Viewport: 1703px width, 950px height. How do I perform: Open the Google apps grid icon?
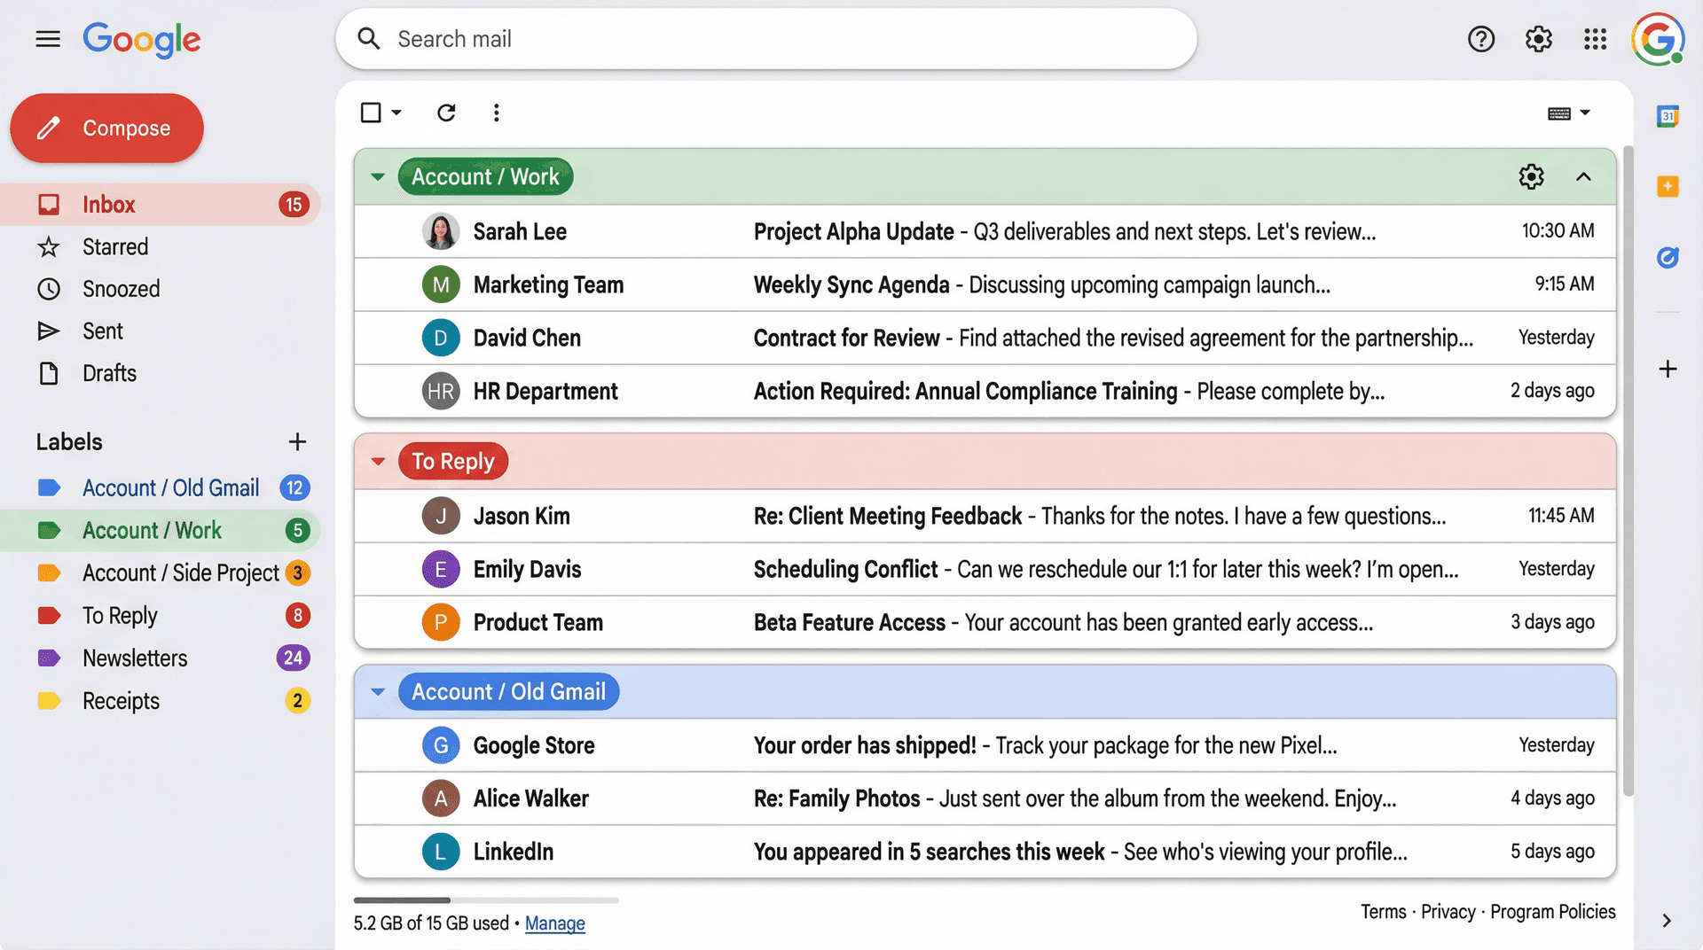coord(1595,39)
